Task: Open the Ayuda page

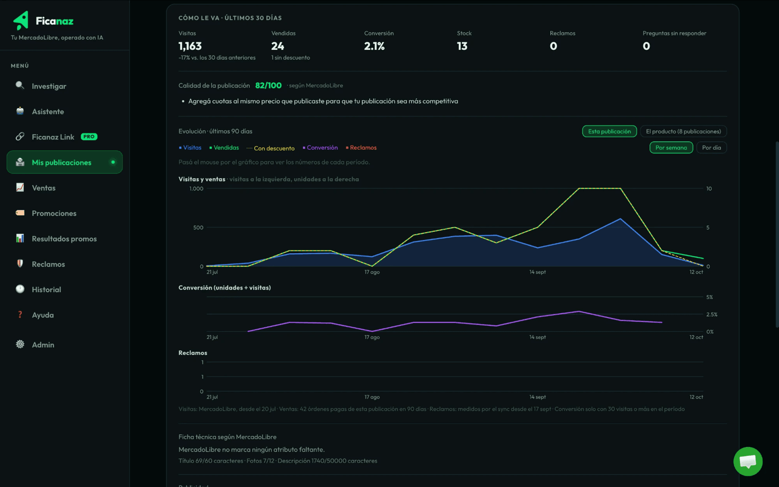Action: (65, 315)
